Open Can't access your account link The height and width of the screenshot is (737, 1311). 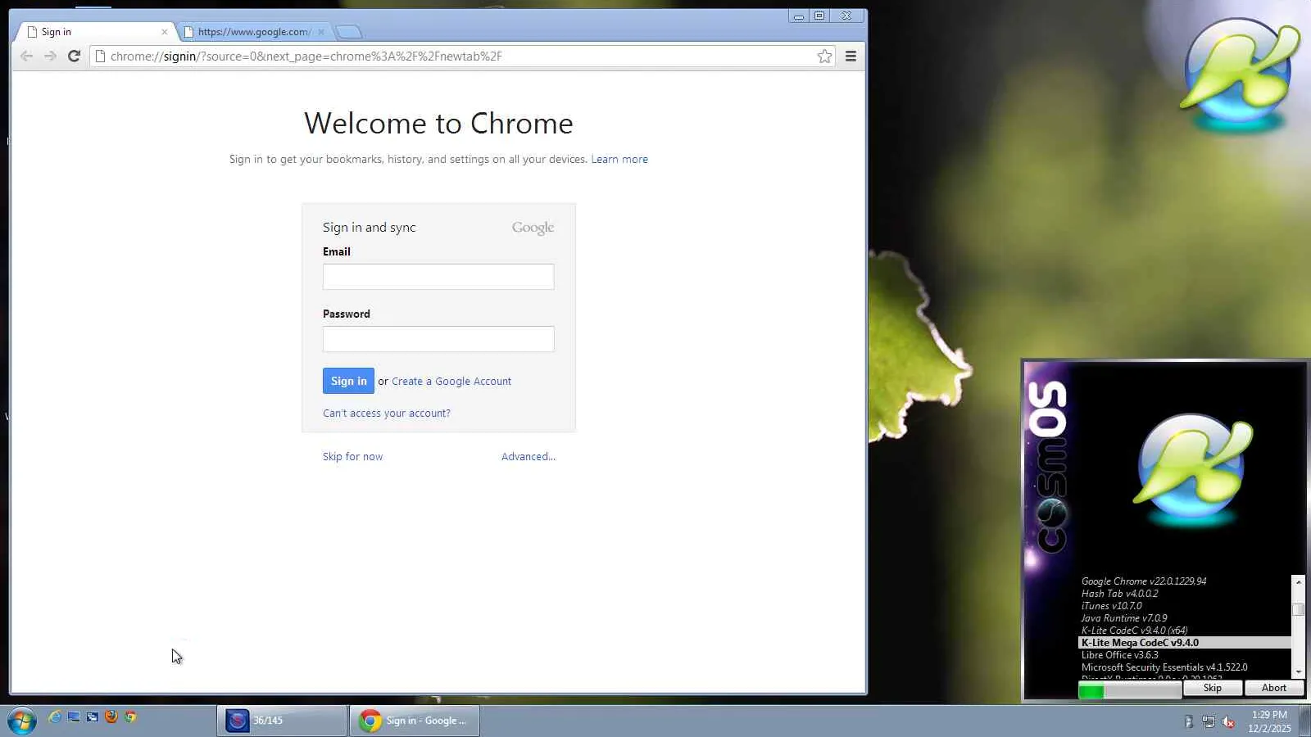pyautogui.click(x=387, y=413)
